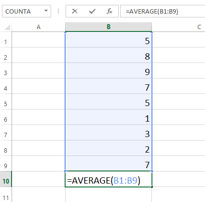205x202 pixels.
Task: Select column C header
Action: [178, 27]
